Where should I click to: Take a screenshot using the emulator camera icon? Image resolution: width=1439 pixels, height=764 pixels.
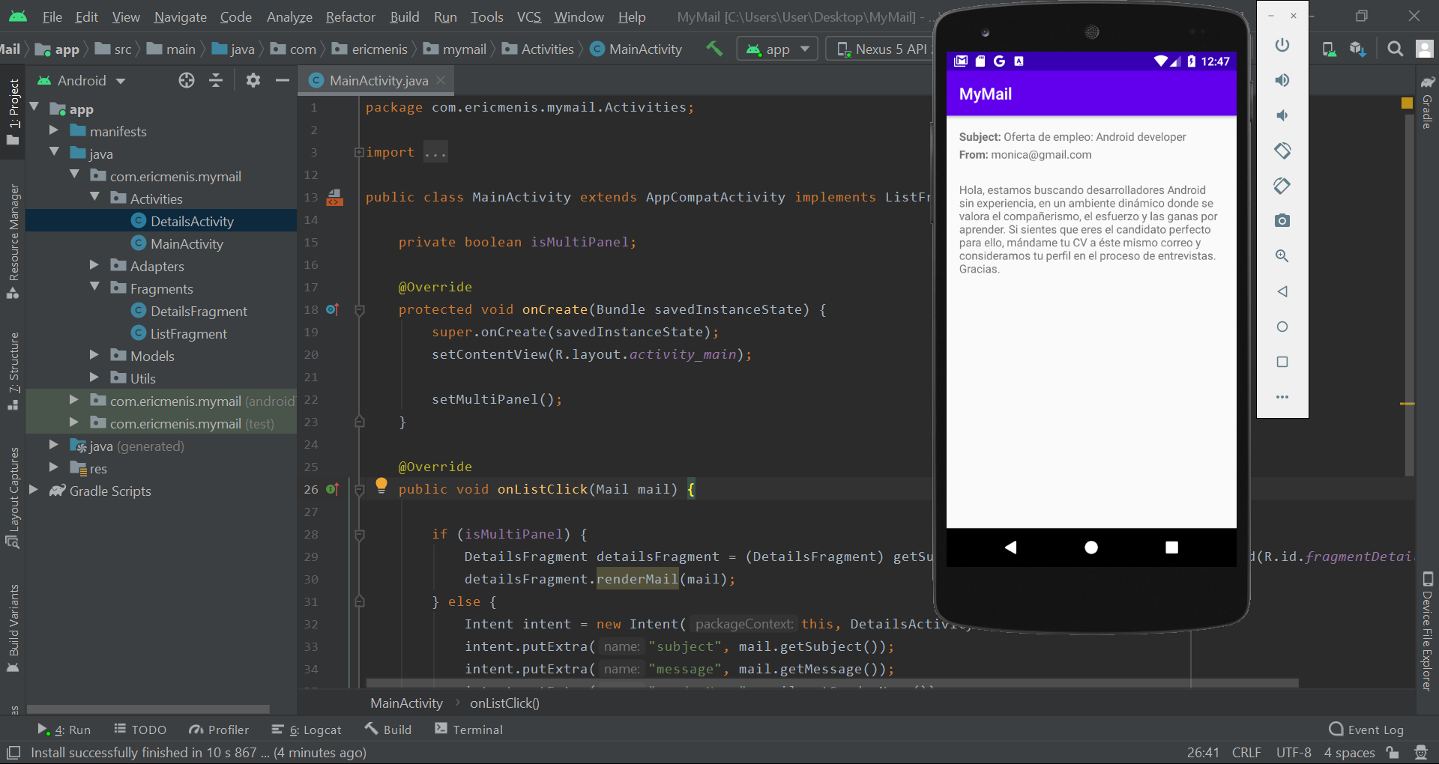click(x=1282, y=220)
